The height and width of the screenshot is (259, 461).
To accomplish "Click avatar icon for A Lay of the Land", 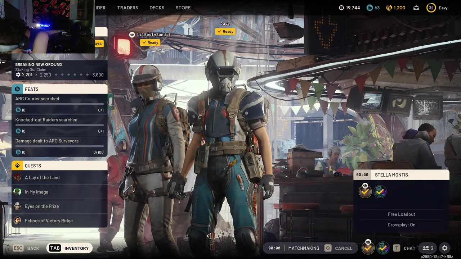I will coord(17,177).
